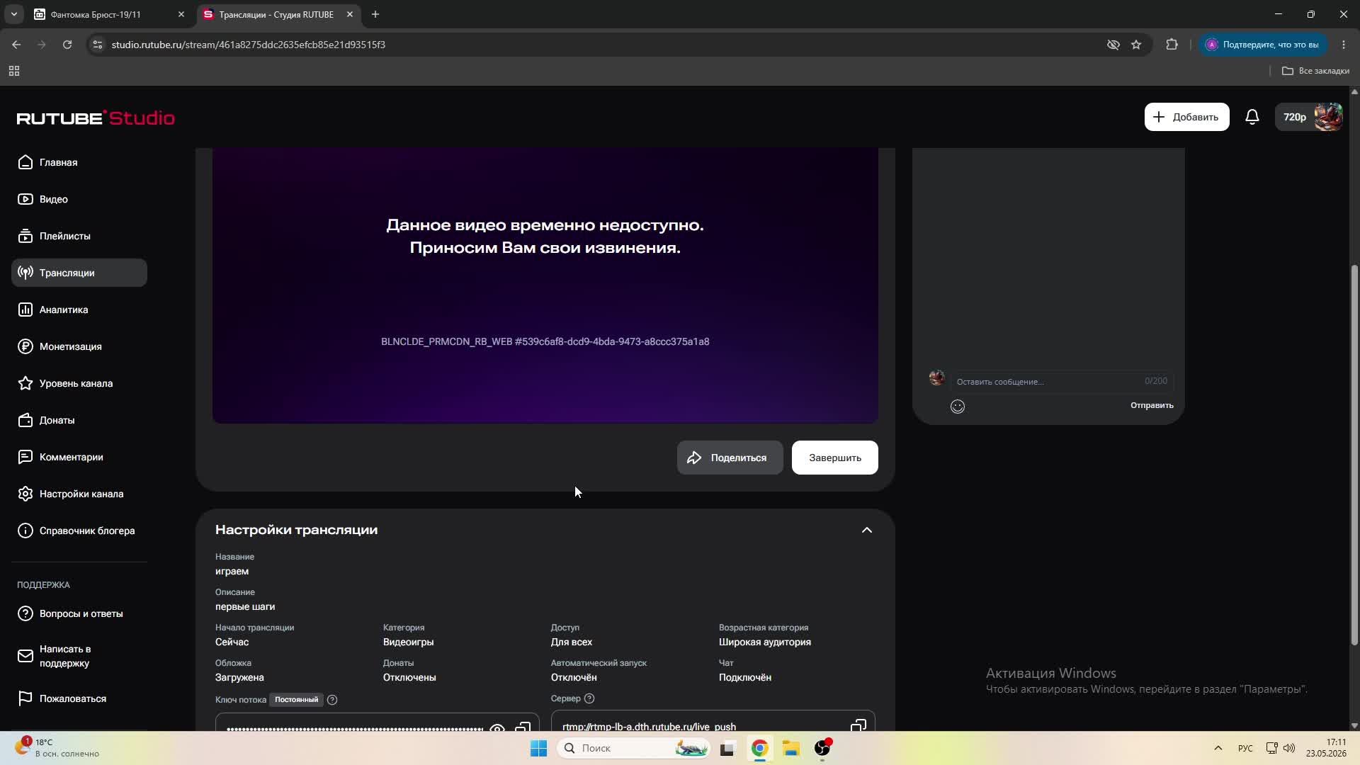Open the Видео sidebar section
The image size is (1360, 765).
click(x=79, y=199)
